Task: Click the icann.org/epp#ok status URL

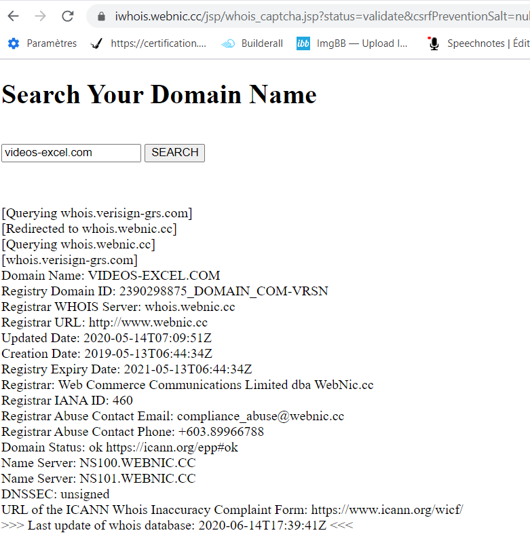Action: (172, 447)
